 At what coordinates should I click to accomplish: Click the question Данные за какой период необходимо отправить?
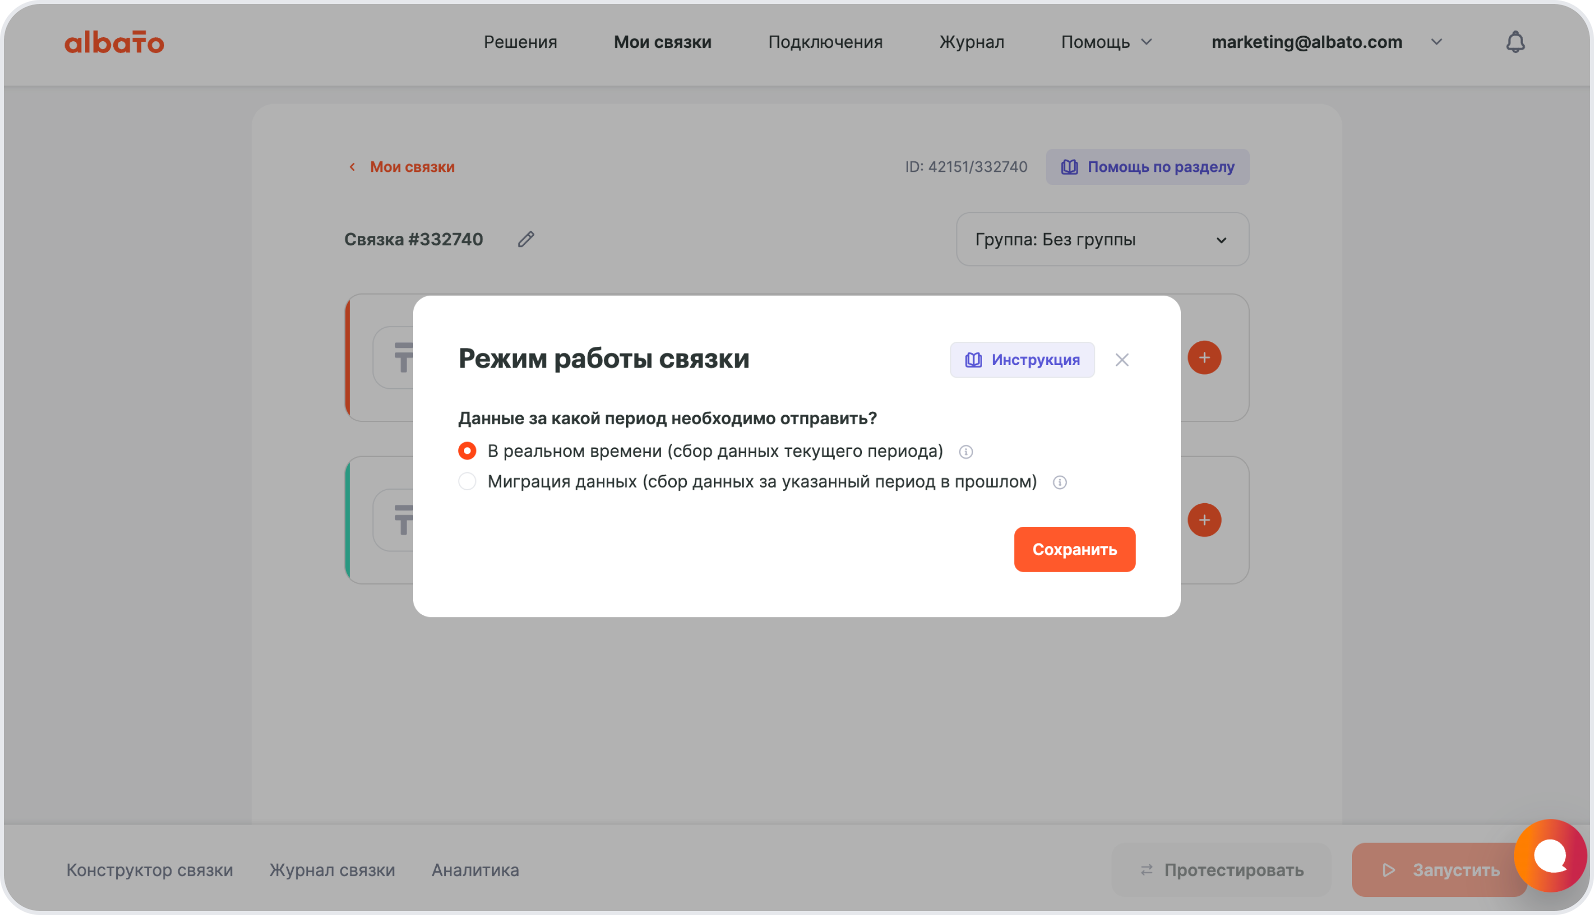coord(667,418)
